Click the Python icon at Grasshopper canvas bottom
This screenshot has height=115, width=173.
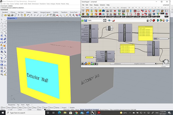click(86, 63)
